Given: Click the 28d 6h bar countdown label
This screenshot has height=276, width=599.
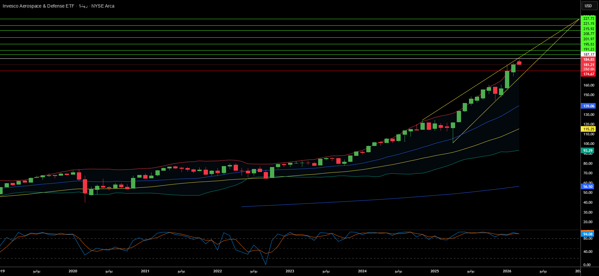Looking at the screenshot, I should [x=588, y=69].
